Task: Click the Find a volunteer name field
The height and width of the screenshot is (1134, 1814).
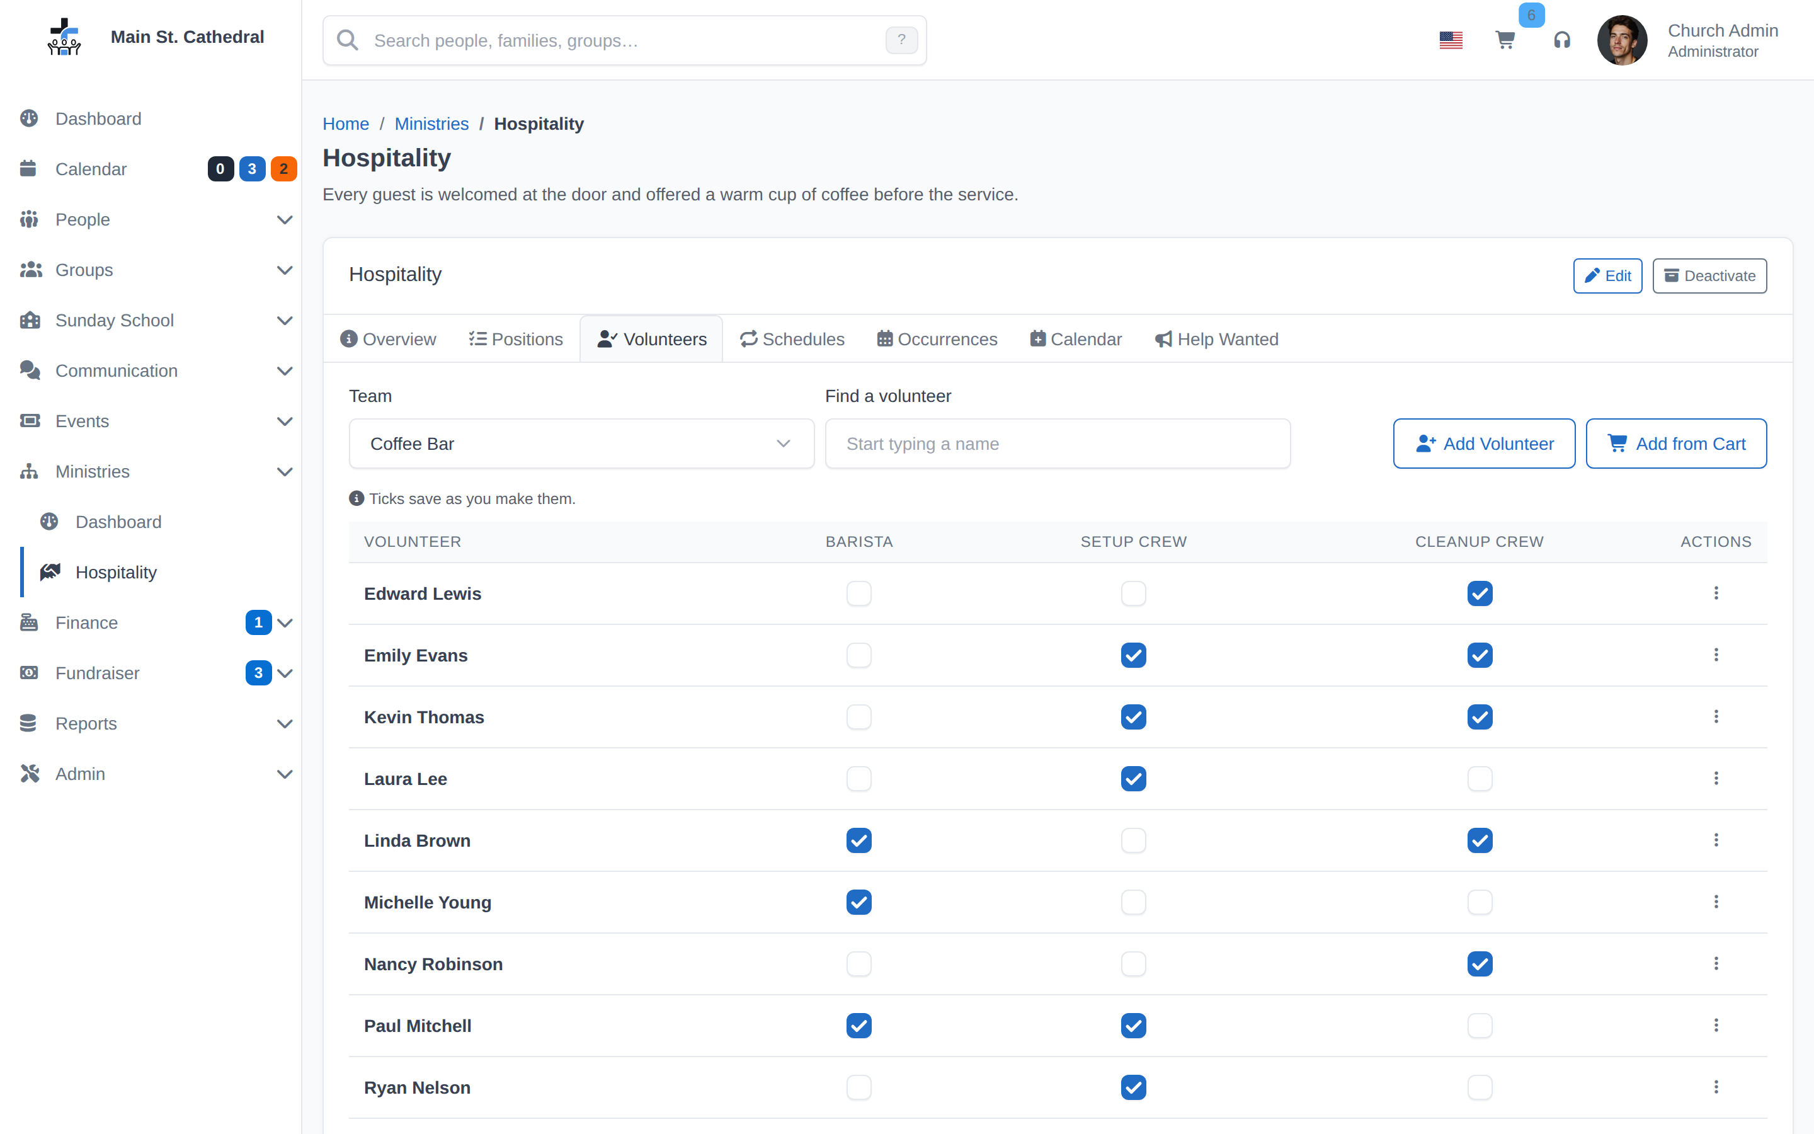Action: [1058, 444]
